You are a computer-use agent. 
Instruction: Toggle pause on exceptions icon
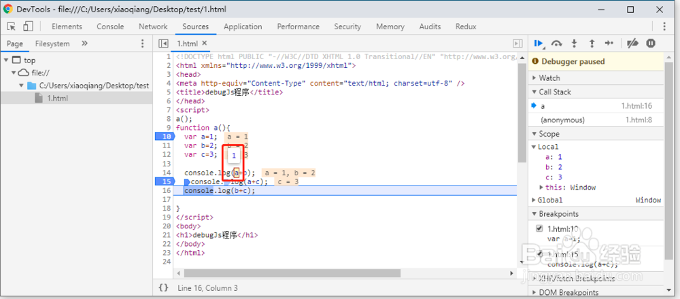pos(651,43)
